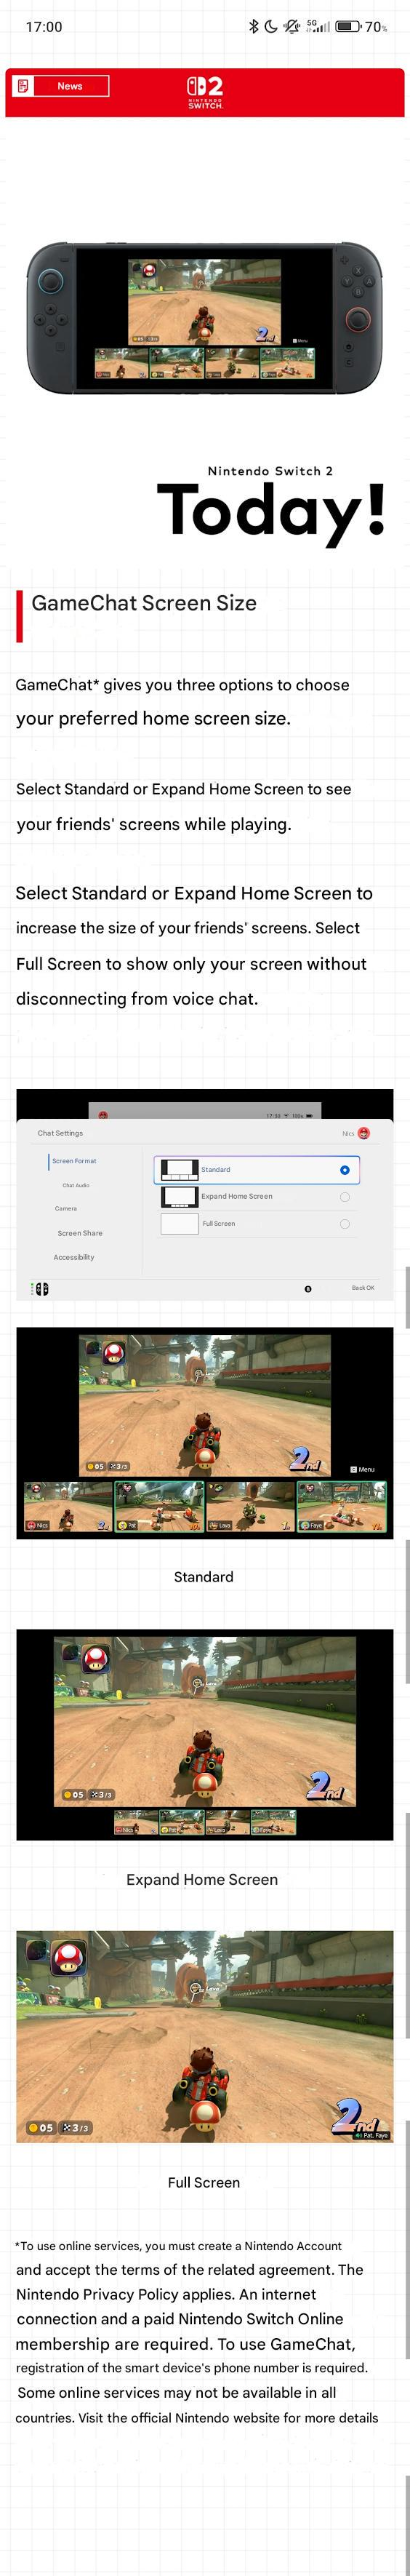Tap the coin counter 05 in Standard screenshot
410x2576 pixels.
95,1467
